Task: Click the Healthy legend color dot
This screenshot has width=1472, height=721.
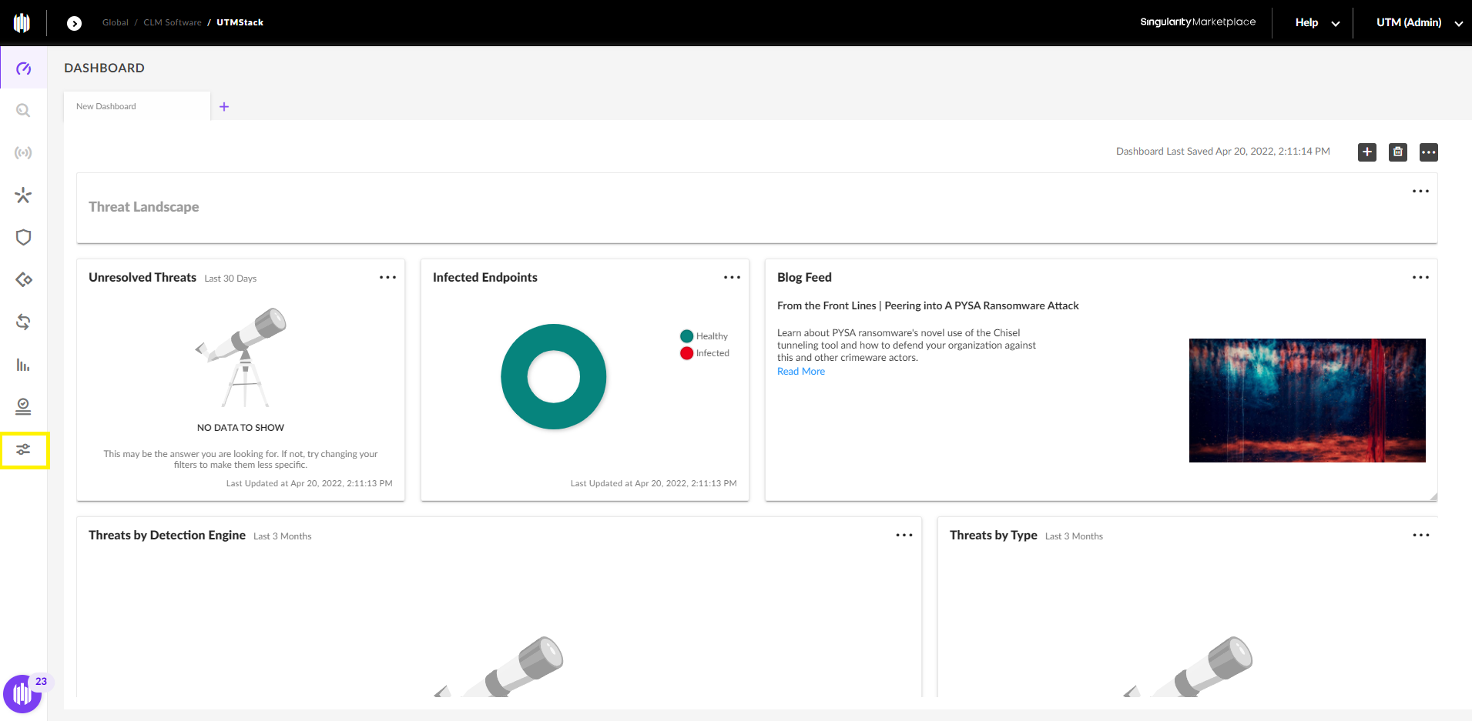Action: click(x=687, y=336)
